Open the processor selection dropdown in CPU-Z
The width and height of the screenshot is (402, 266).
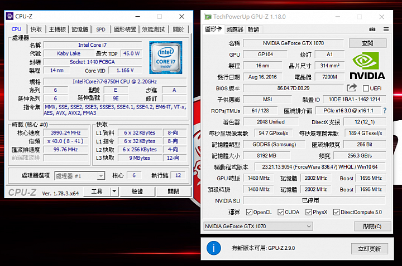point(79,176)
